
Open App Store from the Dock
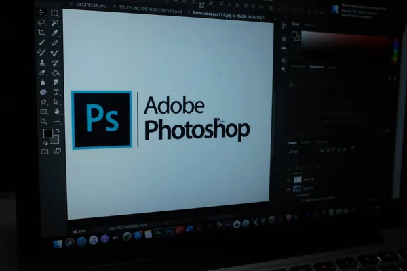click(x=138, y=235)
